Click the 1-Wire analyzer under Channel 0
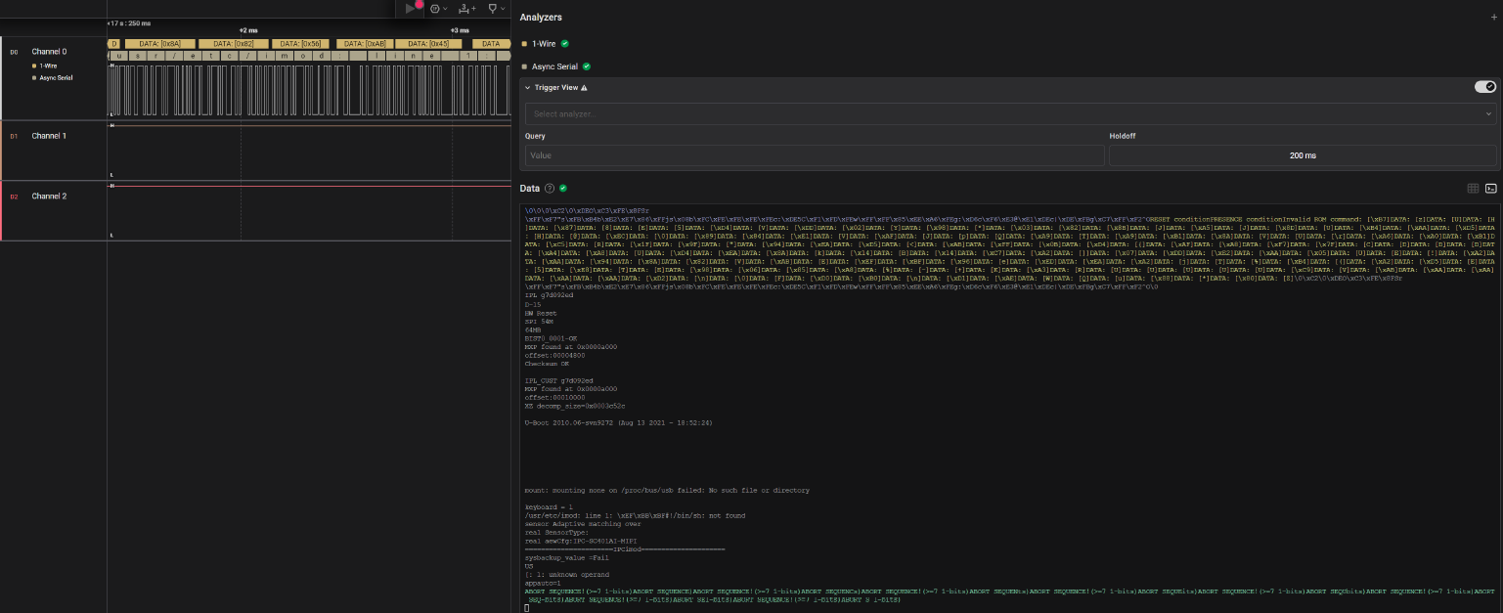This screenshot has height=613, width=1503. pyautogui.click(x=49, y=66)
